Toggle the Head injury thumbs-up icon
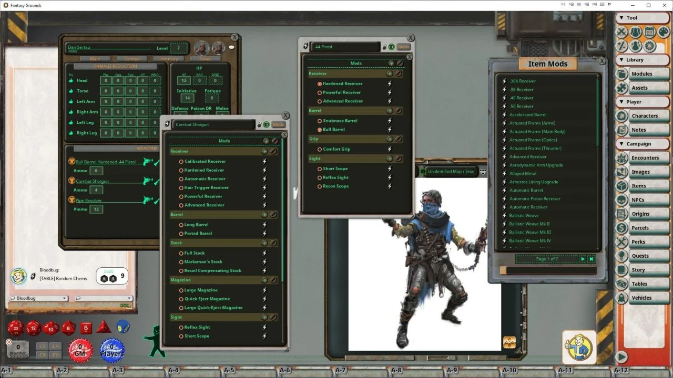This screenshot has width=673, height=378. coord(71,80)
